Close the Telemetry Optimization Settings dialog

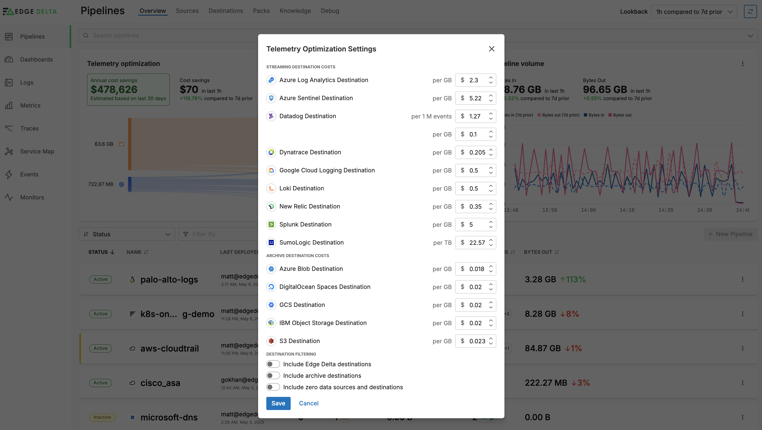tap(491, 49)
